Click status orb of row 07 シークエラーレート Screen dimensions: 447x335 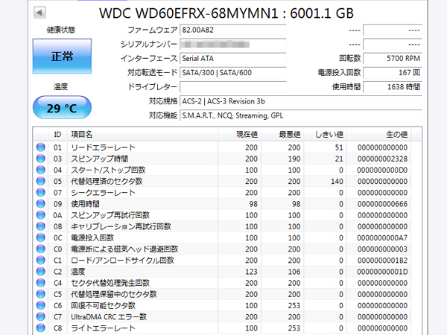point(41,192)
